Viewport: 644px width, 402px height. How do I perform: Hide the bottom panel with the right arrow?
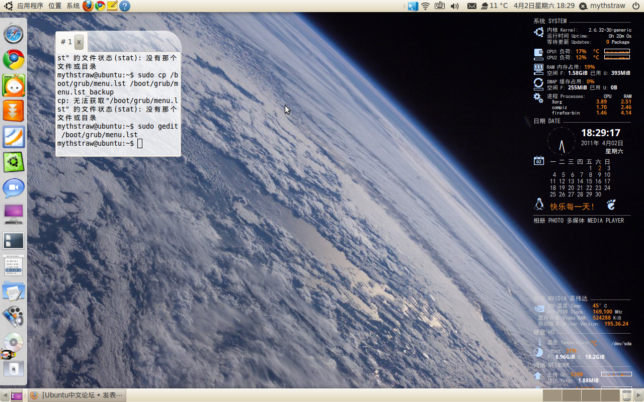pos(639,395)
